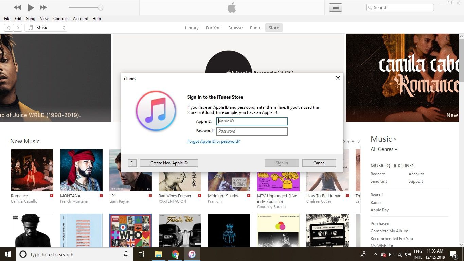The width and height of the screenshot is (464, 261).
Task: Open the View menu
Action: [x=44, y=19]
